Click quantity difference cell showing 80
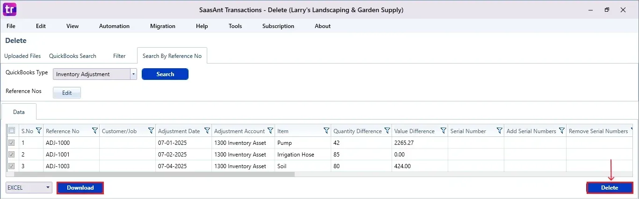This screenshot has height=199, width=639. pyautogui.click(x=361, y=166)
